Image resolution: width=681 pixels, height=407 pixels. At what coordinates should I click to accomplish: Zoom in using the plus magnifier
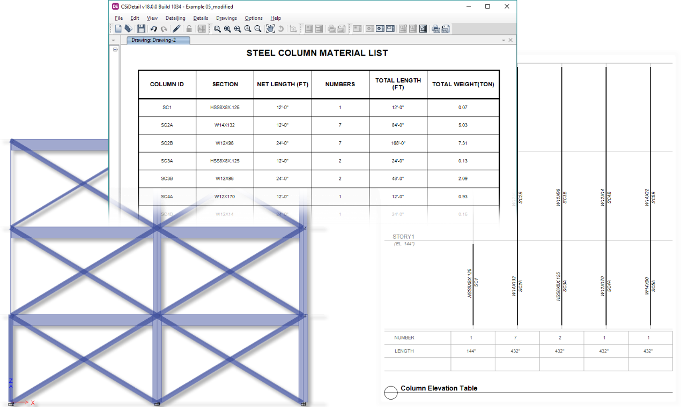[248, 29]
